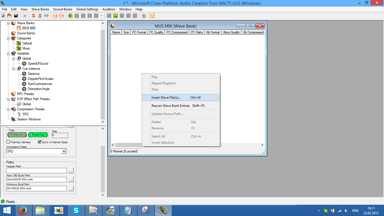Select the SR2 compression preset node
This screenshot has width=384, height=216.
point(25,114)
